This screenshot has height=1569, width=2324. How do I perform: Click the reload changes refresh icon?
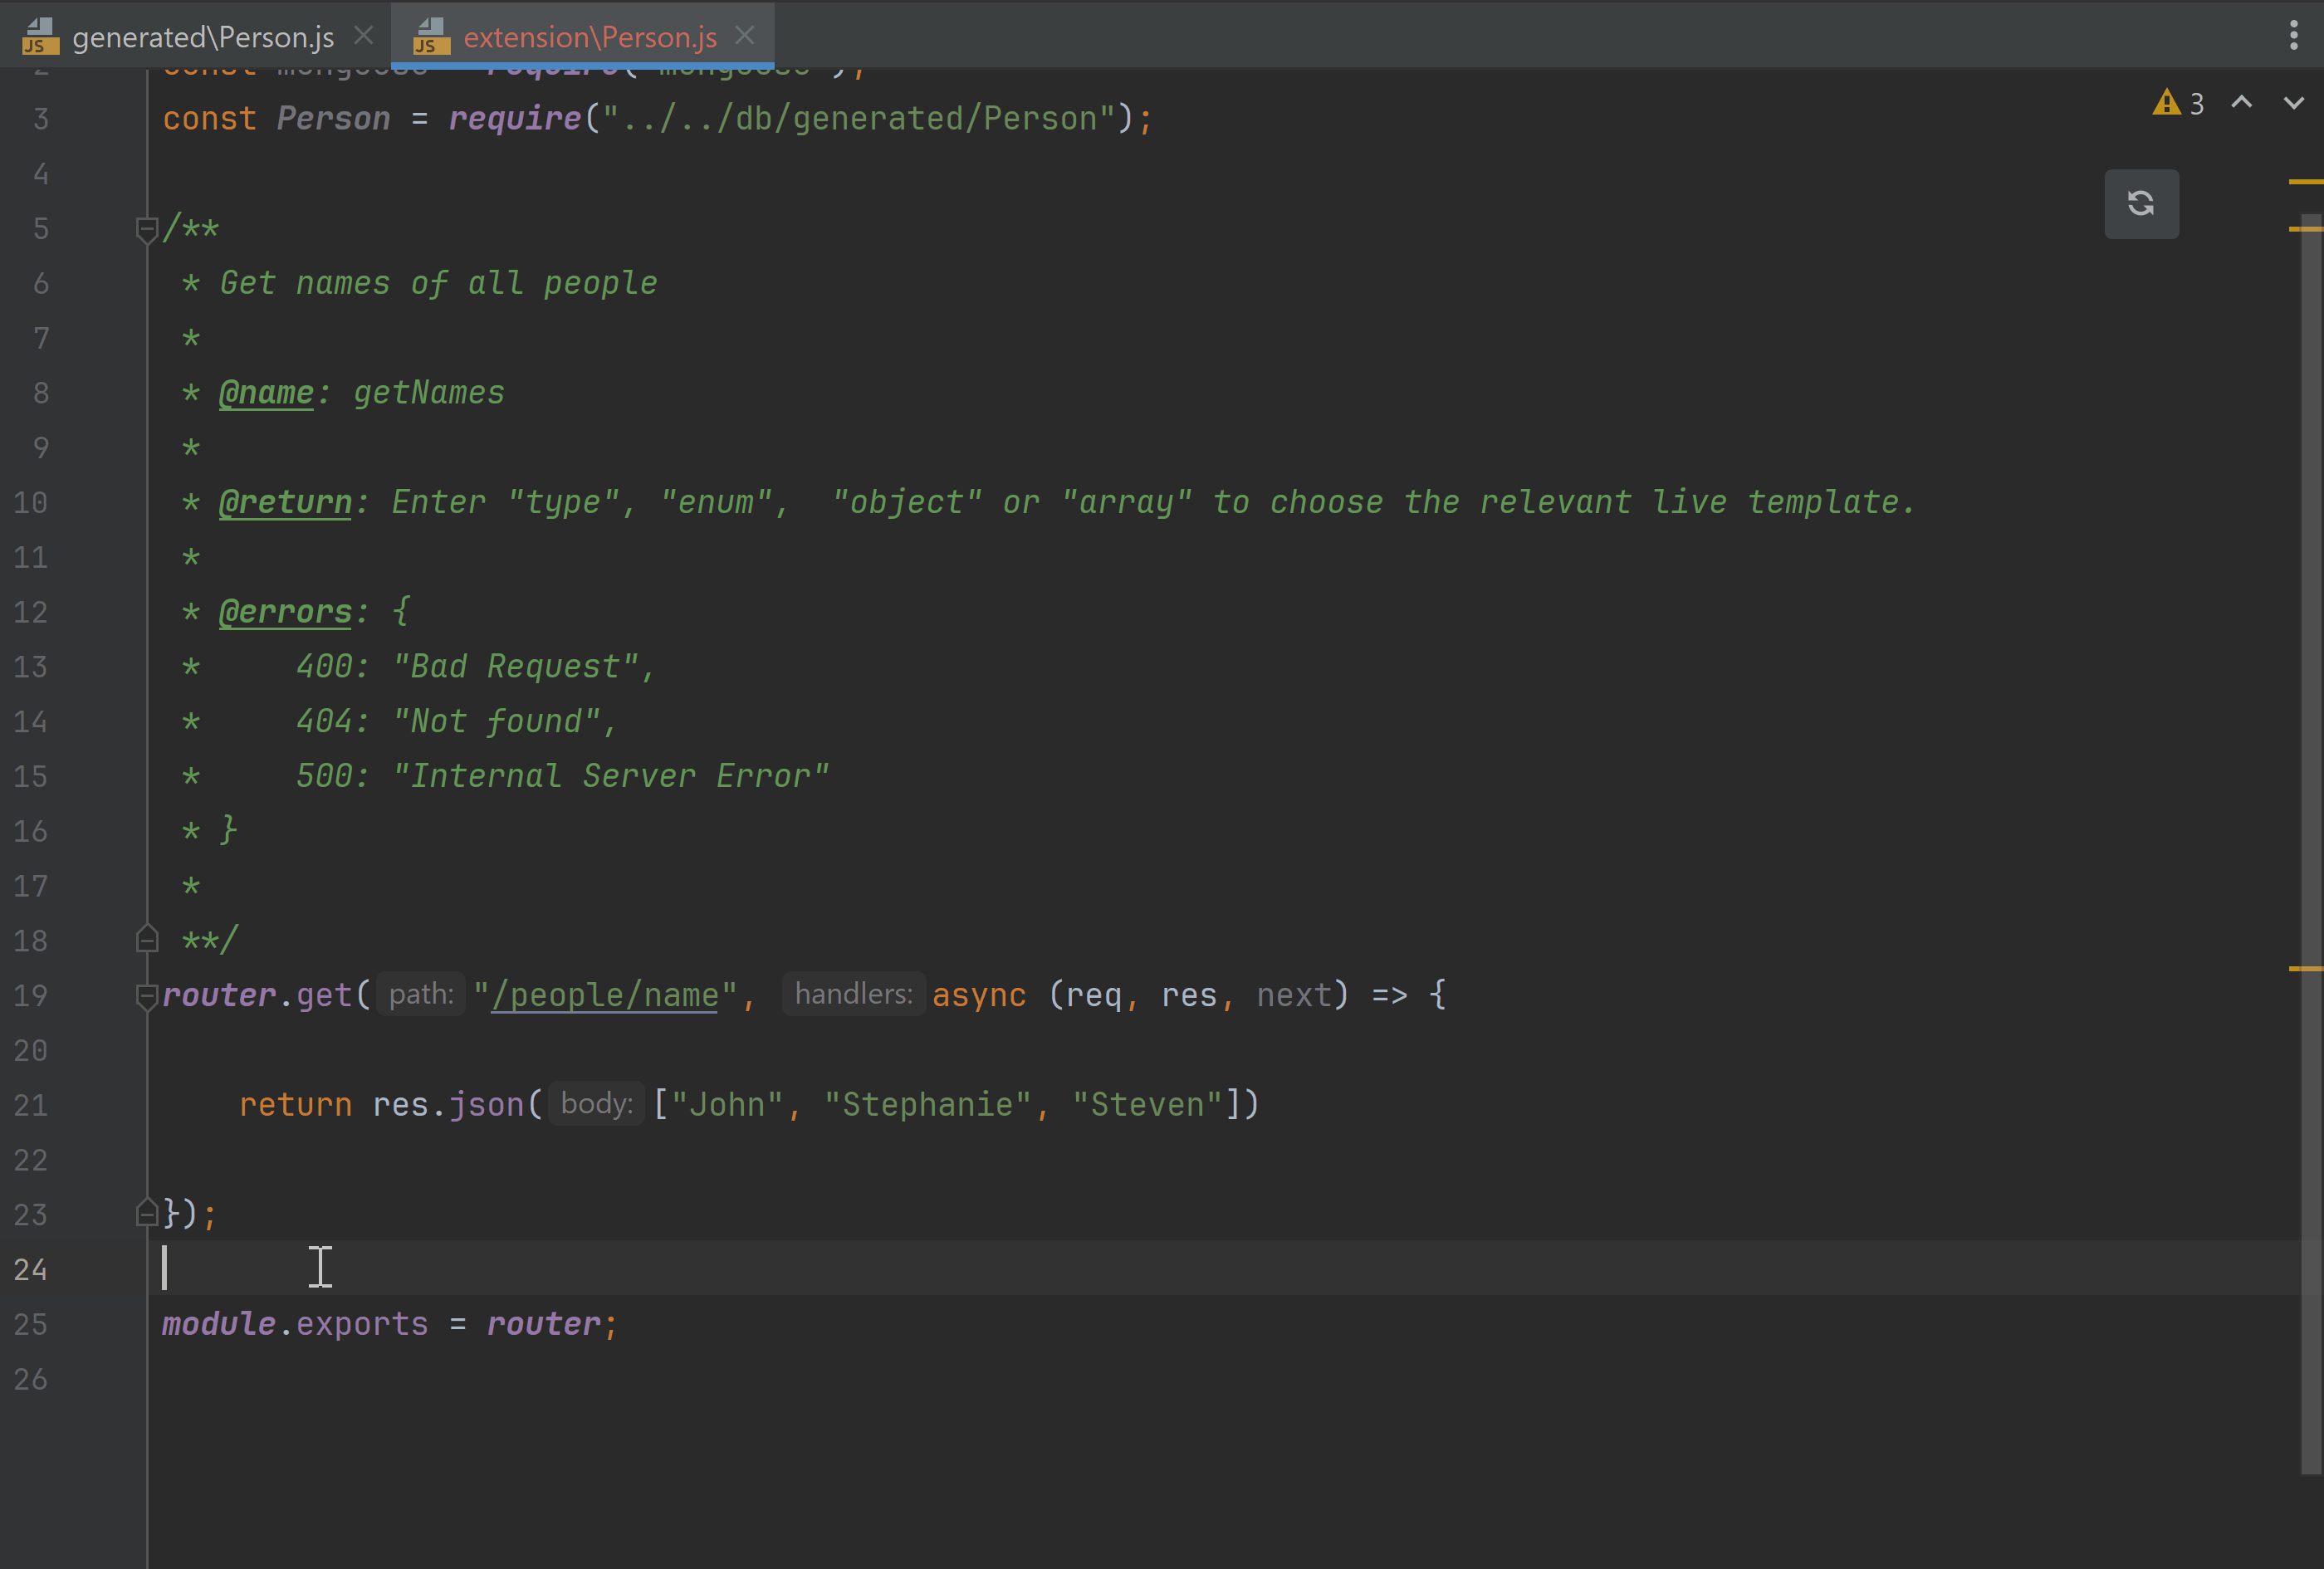tap(2140, 204)
